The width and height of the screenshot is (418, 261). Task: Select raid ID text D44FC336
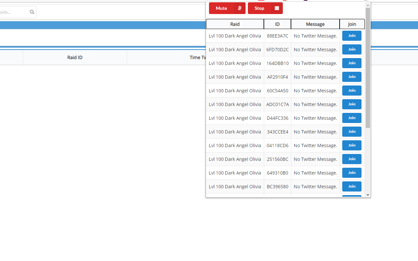coord(278,118)
